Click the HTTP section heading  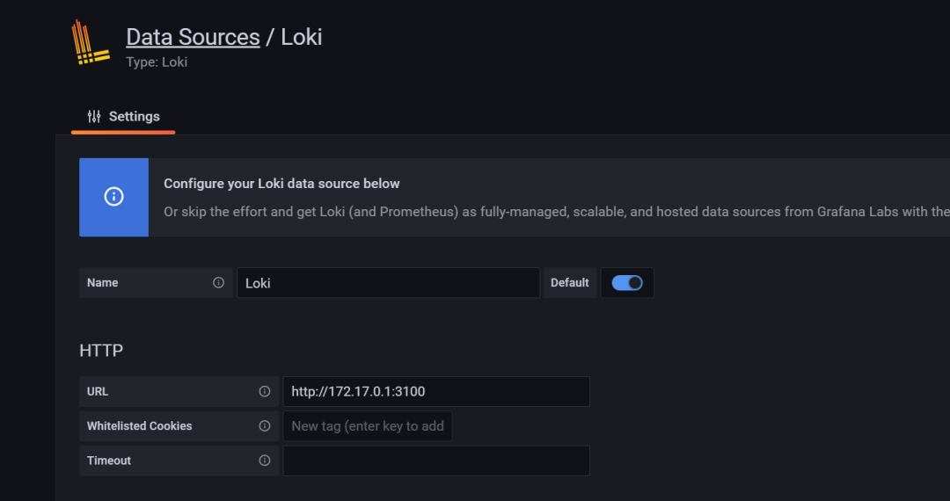101,351
